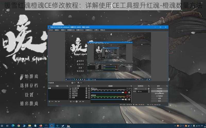Open the microphone audio settings gear
This screenshot has width=206, height=128.
click(x=129, y=92)
